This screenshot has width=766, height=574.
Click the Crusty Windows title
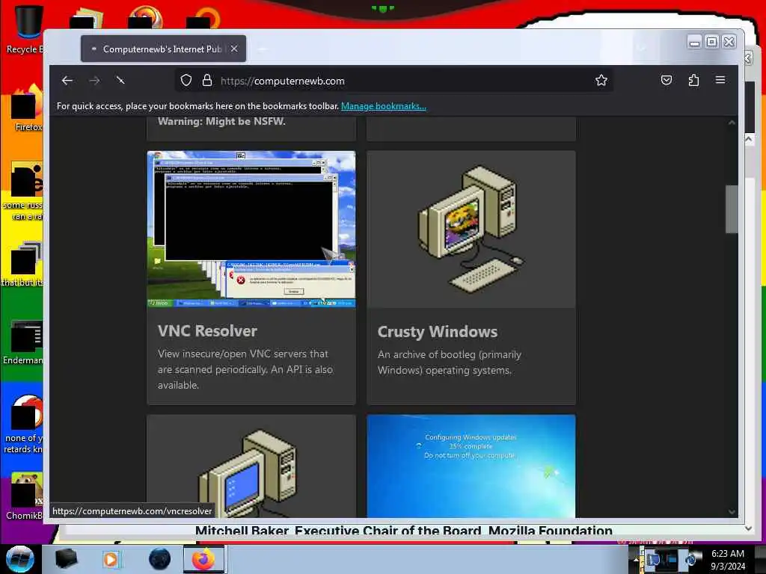[437, 332]
